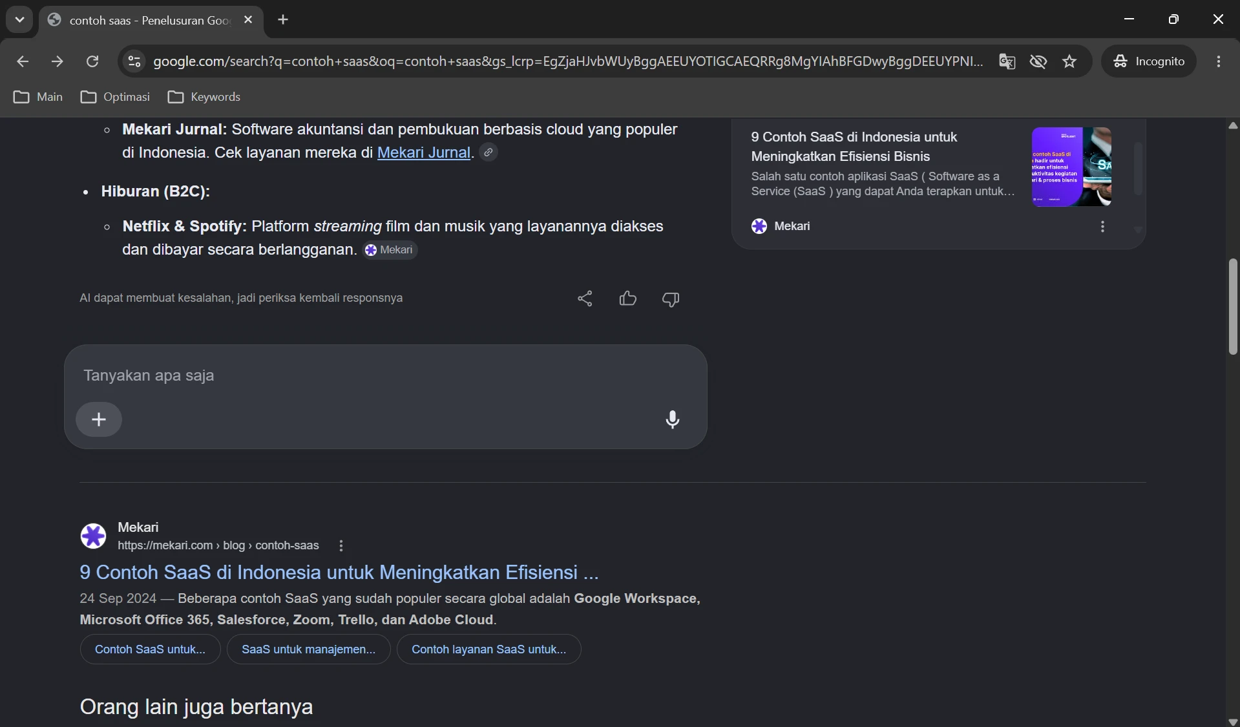Open the Incognito profile button

click(1149, 61)
